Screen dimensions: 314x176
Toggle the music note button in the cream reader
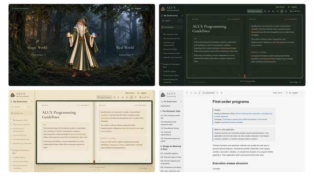pos(131,97)
